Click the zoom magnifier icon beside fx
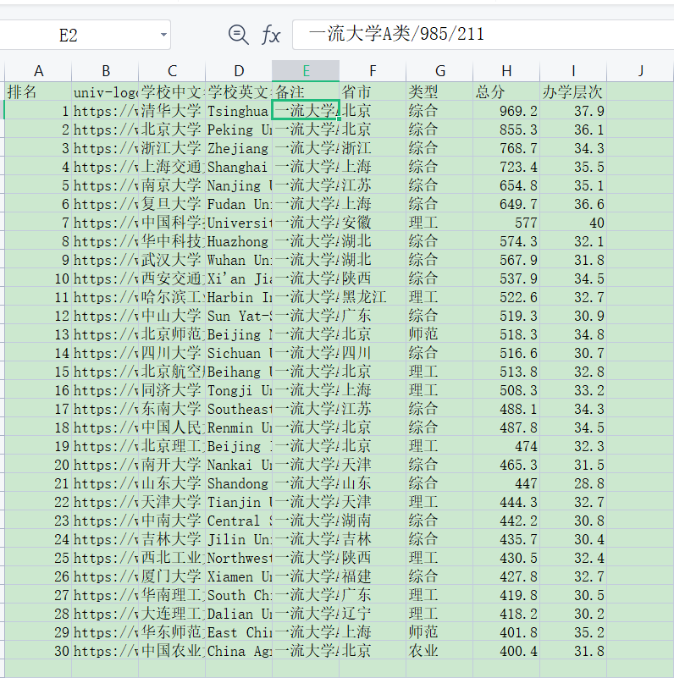This screenshot has height=678, width=674. tap(239, 35)
